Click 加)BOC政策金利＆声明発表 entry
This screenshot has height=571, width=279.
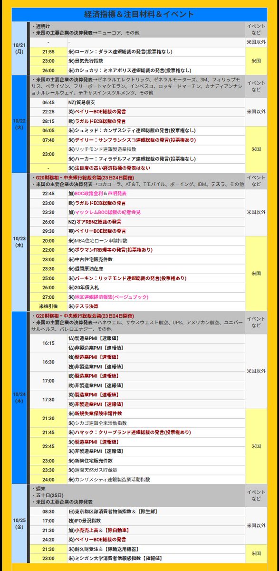(156, 194)
